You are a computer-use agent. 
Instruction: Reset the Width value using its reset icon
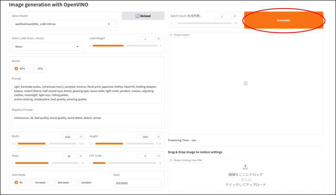click(x=81, y=137)
